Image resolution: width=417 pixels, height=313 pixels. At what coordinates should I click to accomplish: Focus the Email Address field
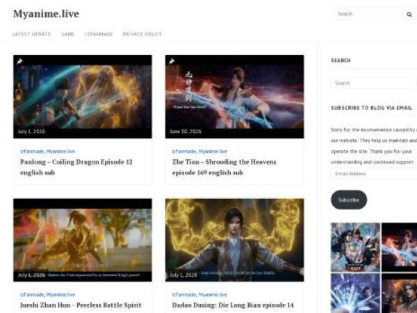click(374, 173)
